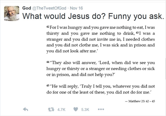Image resolution: width=166 pixels, height=116 pixels.
Task: Click the scrollbar handle on the right edge
Action: pos(165,69)
